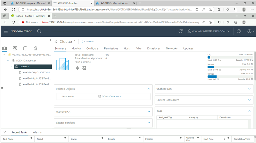The height and width of the screenshot is (143, 256).
Task: Collapse the Tags card
Action: tap(249, 111)
